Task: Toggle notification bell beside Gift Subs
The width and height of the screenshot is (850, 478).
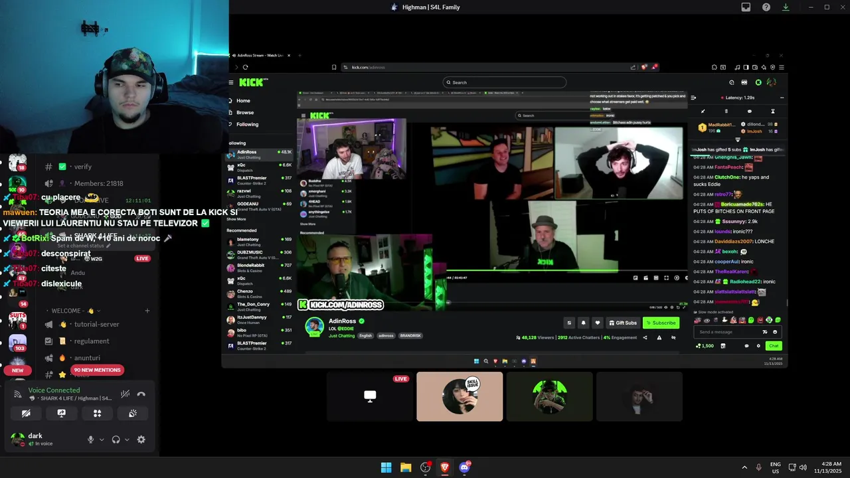Action: pos(583,323)
